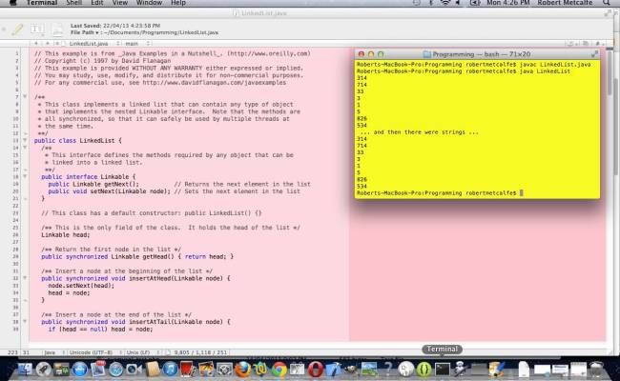This screenshot has width=620, height=381.
Task: Launch Google Chrome from the Dock
Action: click(279, 370)
